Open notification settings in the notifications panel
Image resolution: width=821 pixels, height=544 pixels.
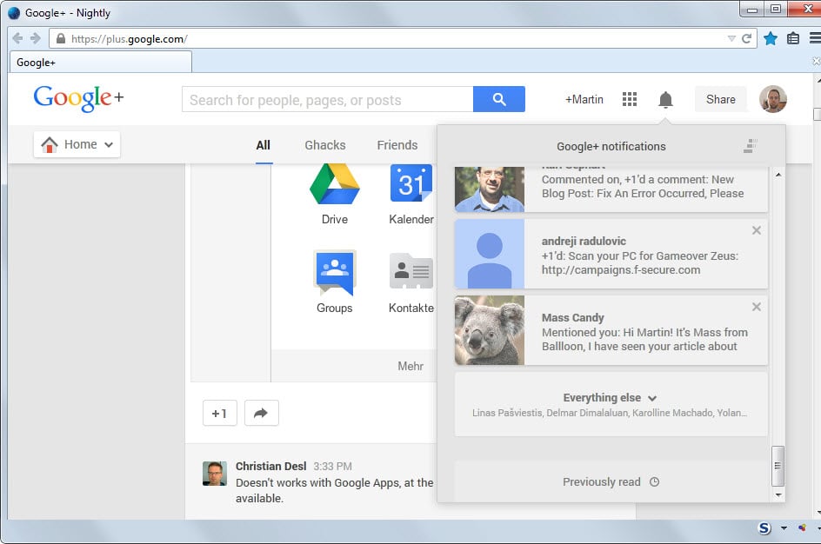pyautogui.click(x=749, y=145)
